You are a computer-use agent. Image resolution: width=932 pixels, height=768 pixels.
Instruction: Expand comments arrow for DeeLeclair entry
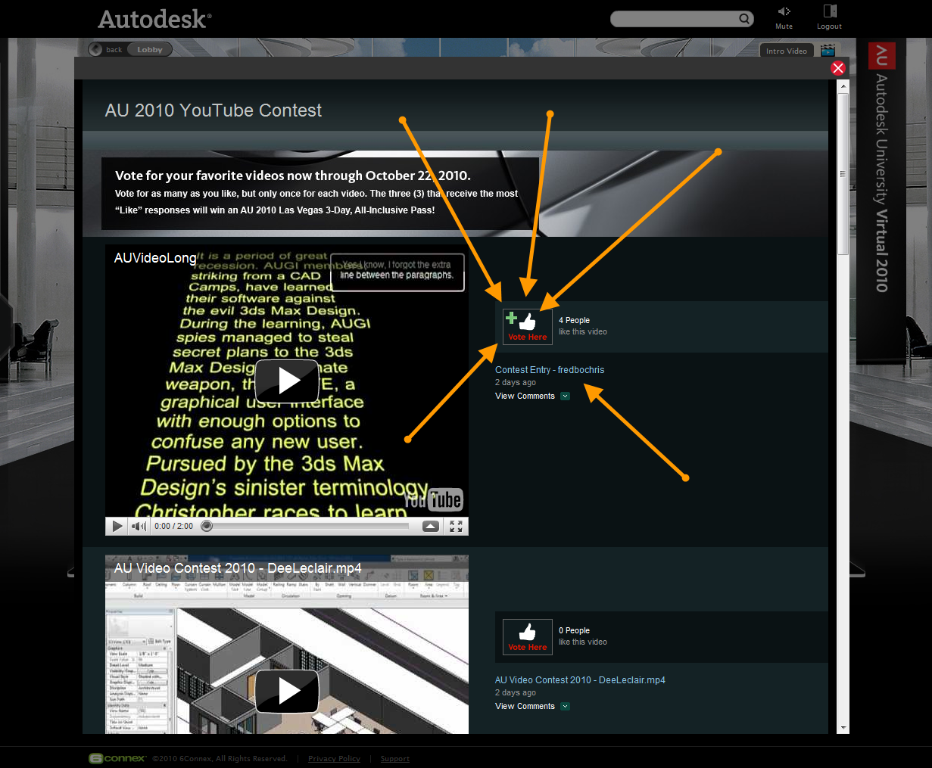(x=565, y=706)
